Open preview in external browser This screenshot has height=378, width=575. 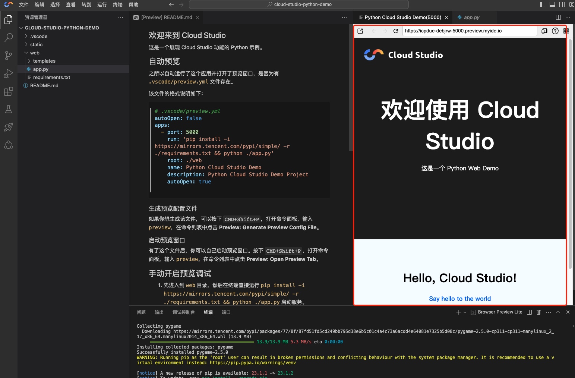360,31
